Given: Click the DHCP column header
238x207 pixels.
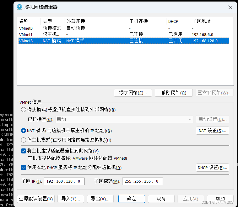Looking at the screenshot, I should point(178,21).
